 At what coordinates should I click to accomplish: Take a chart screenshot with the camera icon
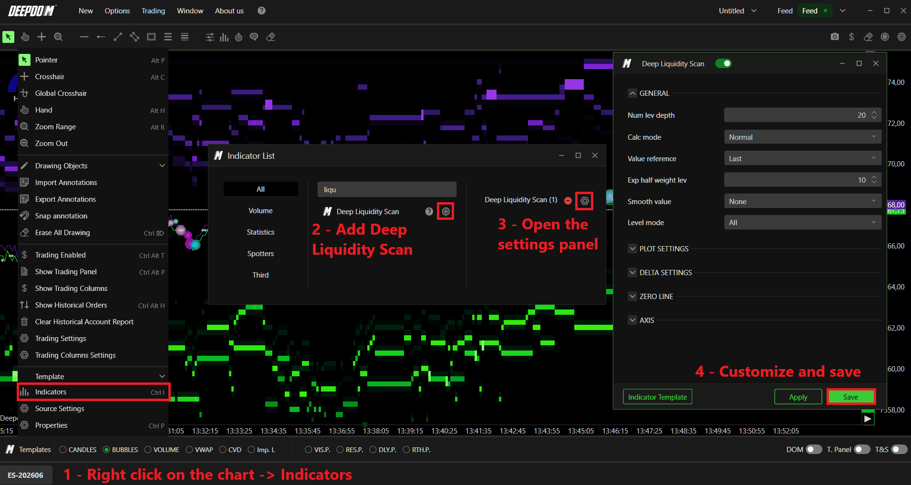(x=835, y=37)
